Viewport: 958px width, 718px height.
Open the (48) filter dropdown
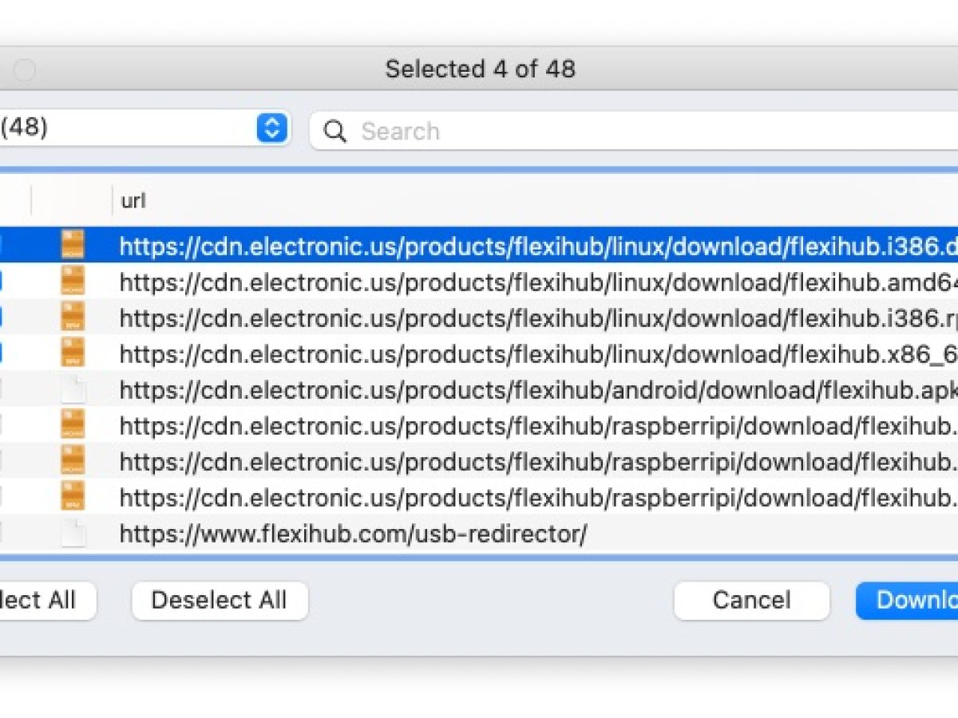(x=270, y=128)
